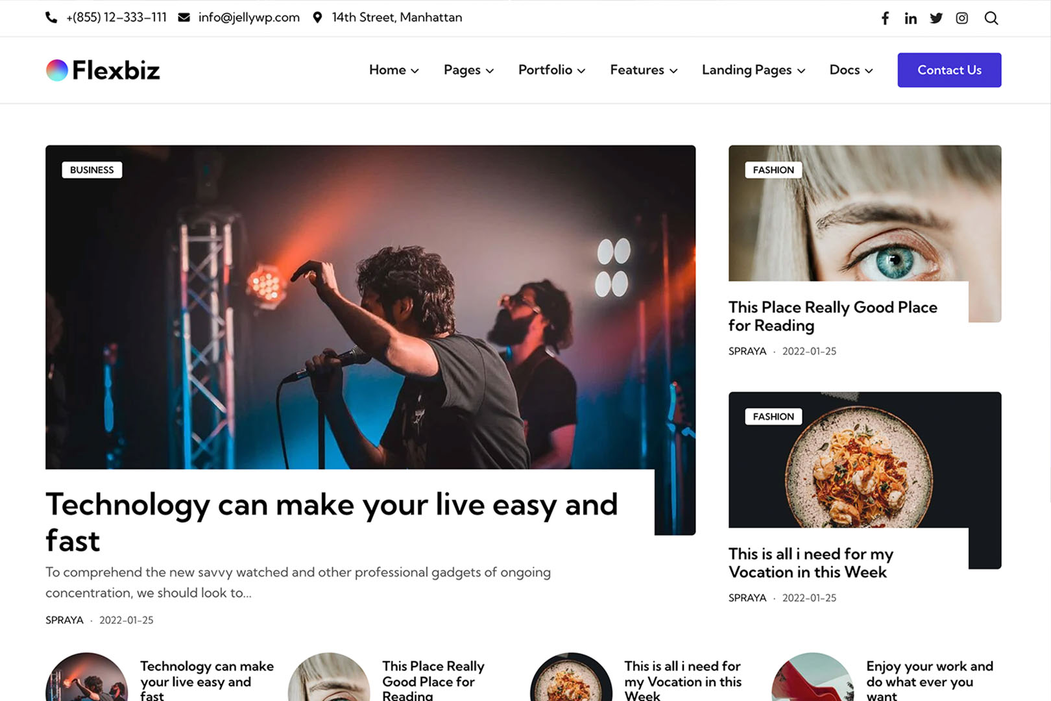Expand the Landing Pages dropdown
The image size is (1051, 701).
753,70
